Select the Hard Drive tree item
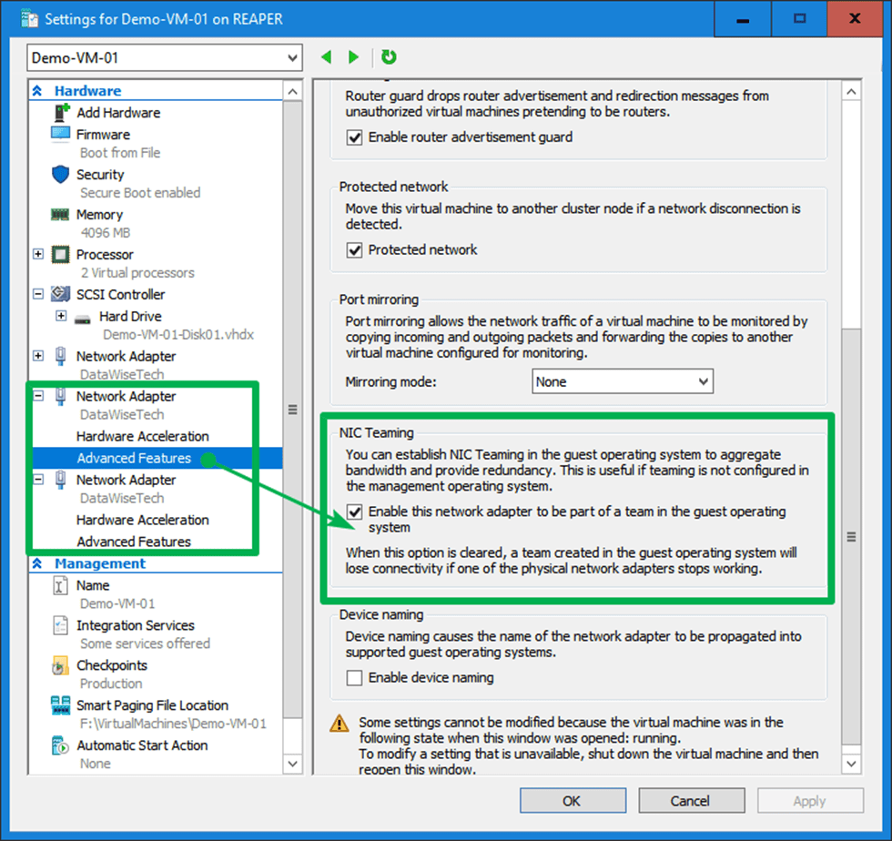The width and height of the screenshot is (892, 841). [x=130, y=316]
